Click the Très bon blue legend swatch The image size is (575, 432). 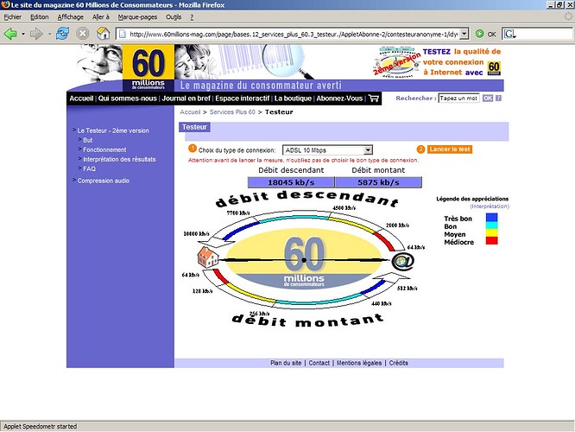492,219
